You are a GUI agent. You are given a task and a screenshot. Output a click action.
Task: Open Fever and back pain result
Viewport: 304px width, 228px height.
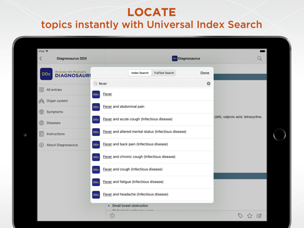(152, 144)
